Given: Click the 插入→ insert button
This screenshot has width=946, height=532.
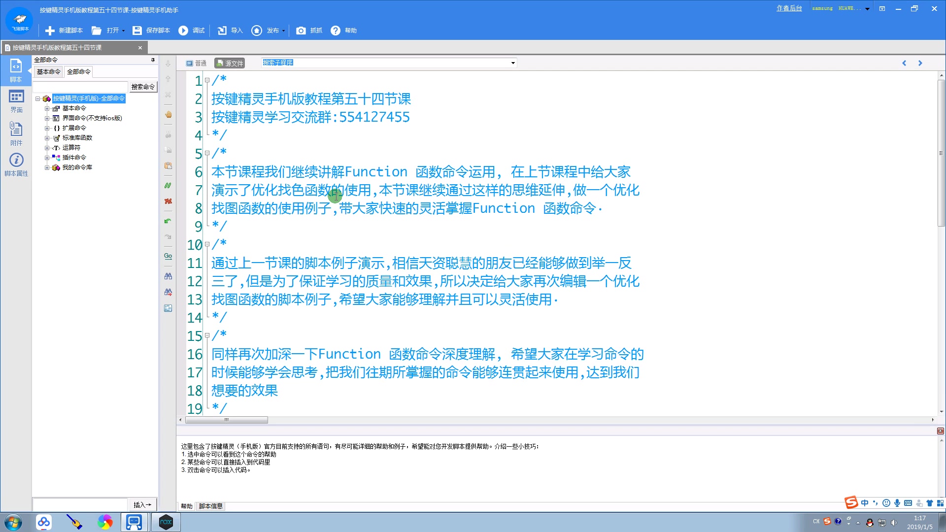Looking at the screenshot, I should coord(142,505).
